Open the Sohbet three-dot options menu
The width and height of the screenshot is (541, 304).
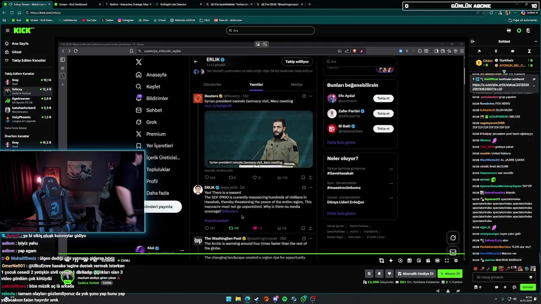[536, 41]
